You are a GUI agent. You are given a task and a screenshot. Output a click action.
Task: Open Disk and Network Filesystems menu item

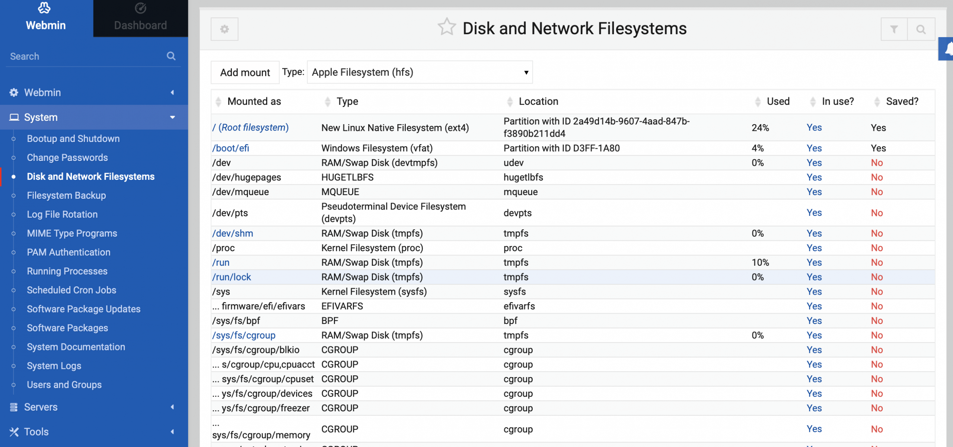(90, 176)
